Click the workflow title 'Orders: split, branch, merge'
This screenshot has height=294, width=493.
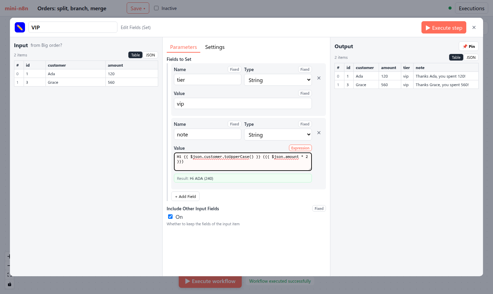coord(72,8)
